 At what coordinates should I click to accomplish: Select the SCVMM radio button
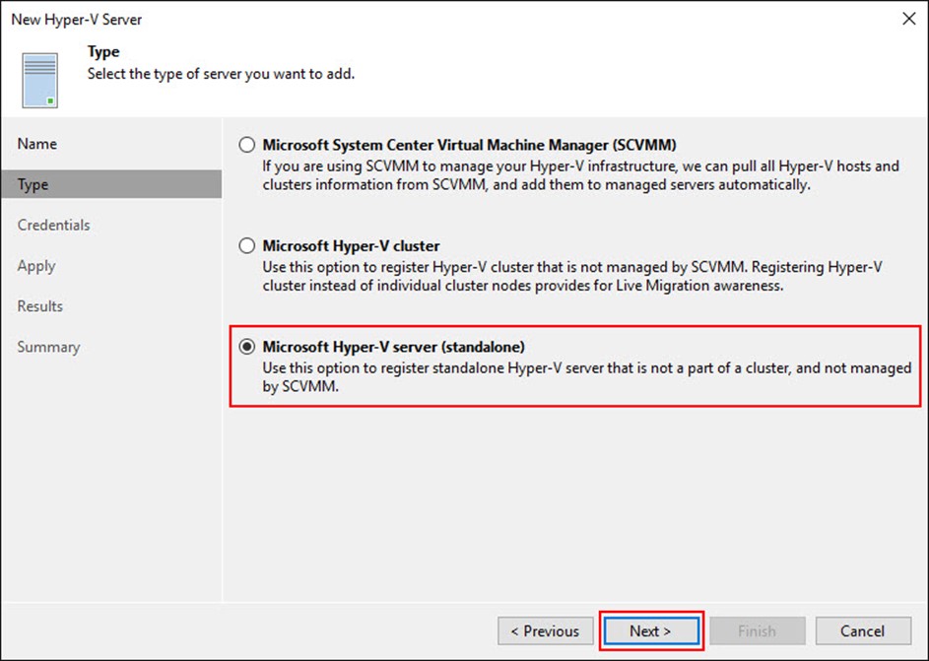247,145
